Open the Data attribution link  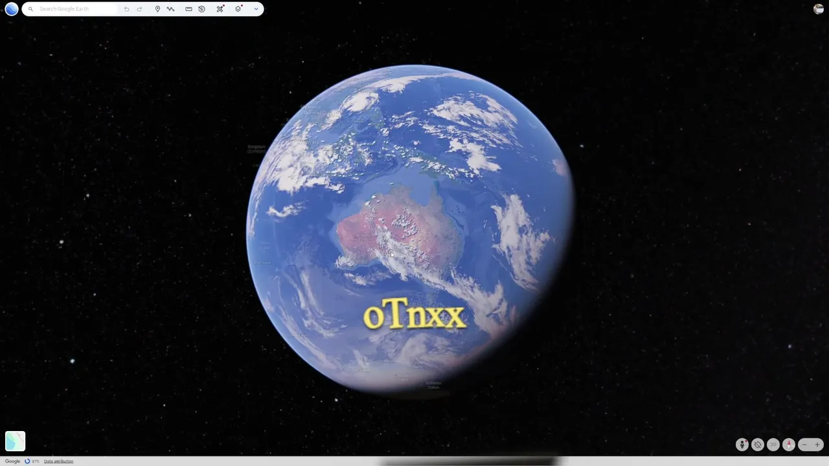coord(58,461)
